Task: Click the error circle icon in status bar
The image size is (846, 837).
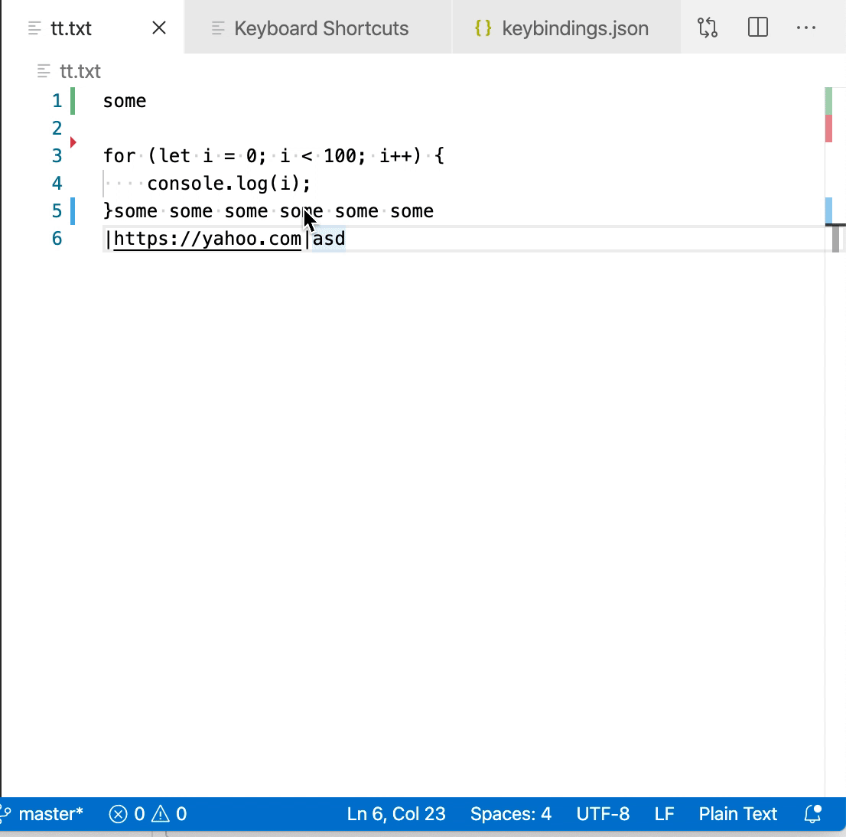Action: click(119, 814)
